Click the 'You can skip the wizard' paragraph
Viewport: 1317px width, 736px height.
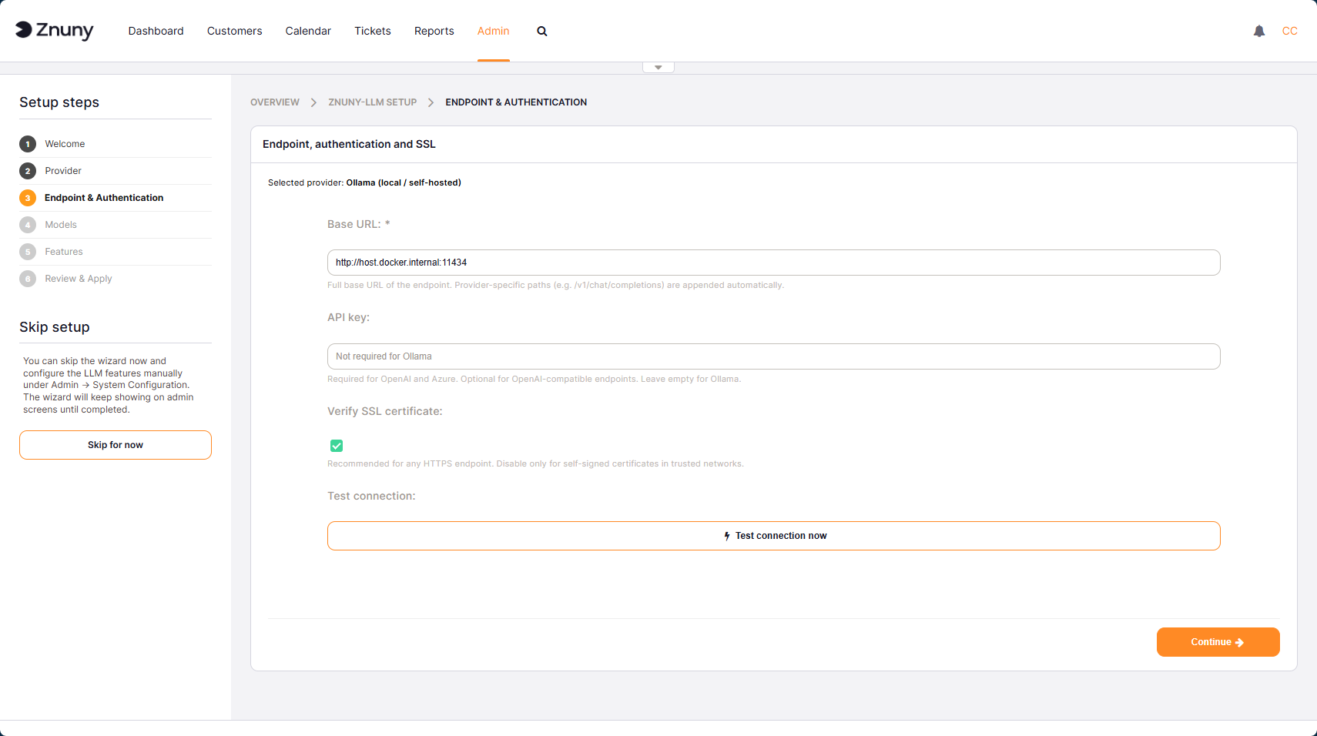(109, 385)
